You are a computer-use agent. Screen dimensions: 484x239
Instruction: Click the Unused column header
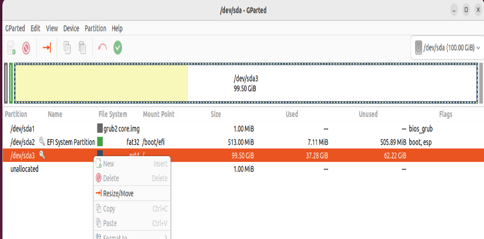coord(368,115)
